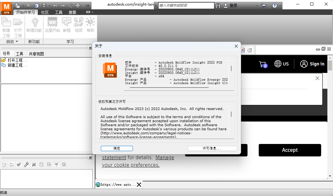Switch to the 工具 ribbon tab
This screenshot has height=196, width=333.
[59, 12]
